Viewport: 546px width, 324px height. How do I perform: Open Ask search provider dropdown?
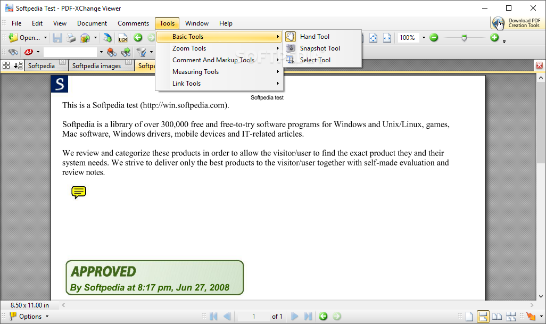[x=38, y=52]
